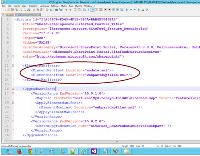Open Visual Studio from the taskbar

pos(94,151)
